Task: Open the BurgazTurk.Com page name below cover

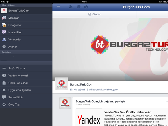Action: click(82, 84)
